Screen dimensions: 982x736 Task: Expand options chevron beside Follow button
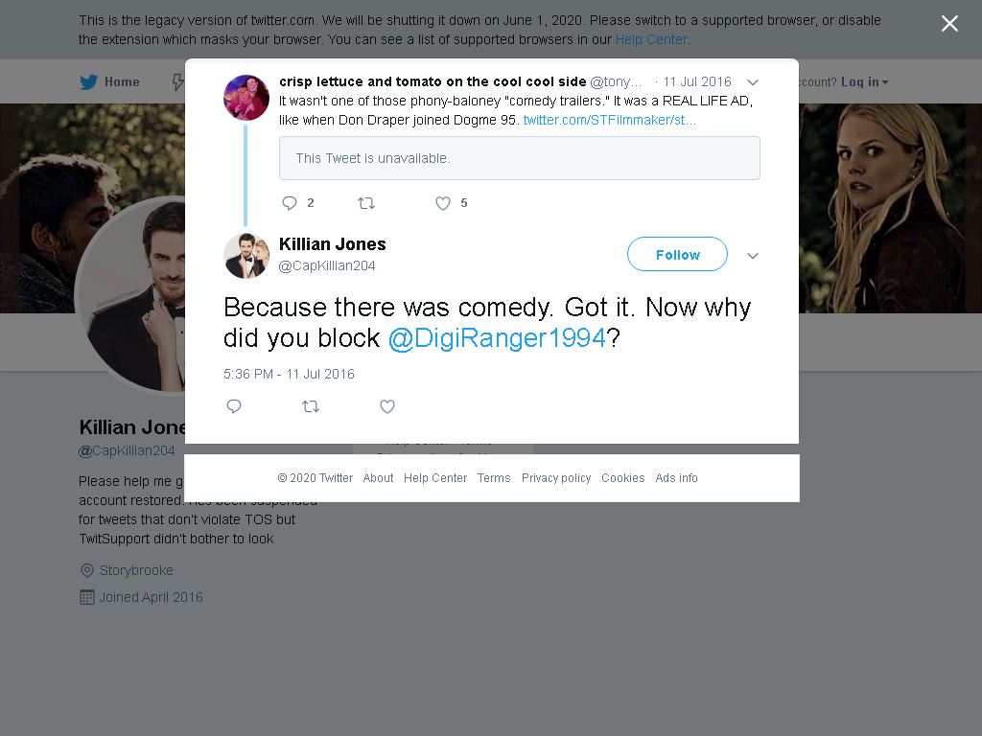click(x=753, y=255)
